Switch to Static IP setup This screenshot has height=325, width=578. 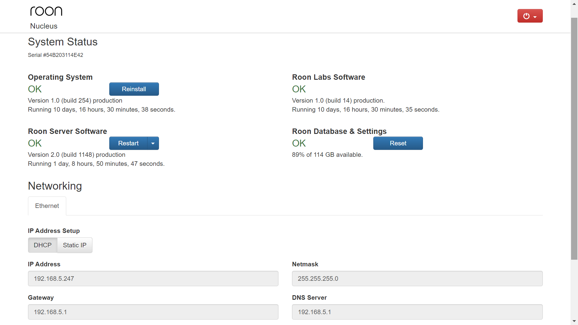[75, 245]
